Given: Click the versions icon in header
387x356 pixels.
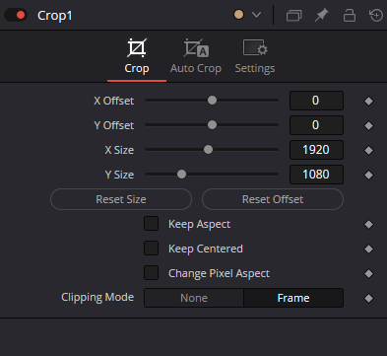Looking at the screenshot, I should click(293, 15).
